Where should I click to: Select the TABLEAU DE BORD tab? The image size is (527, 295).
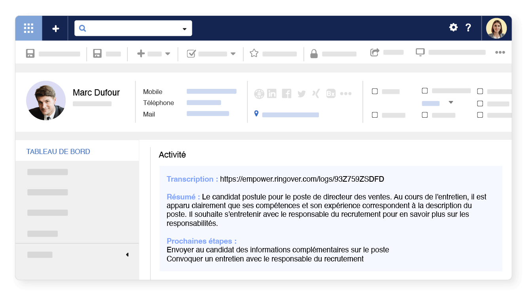point(58,151)
